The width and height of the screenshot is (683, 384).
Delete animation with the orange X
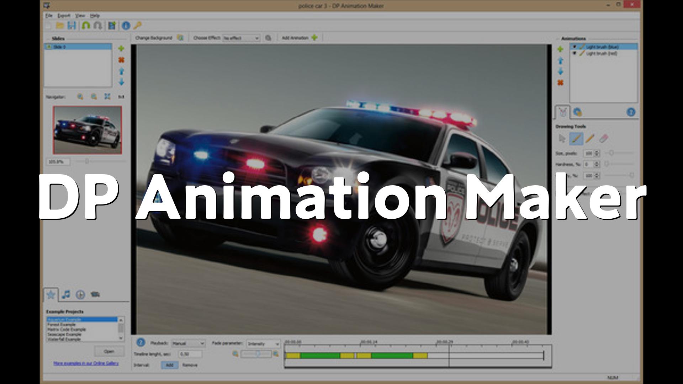(560, 83)
